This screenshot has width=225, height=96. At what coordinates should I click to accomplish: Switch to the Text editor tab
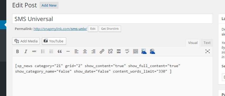pos(207,43)
